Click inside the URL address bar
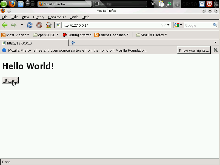220x165 pixels. (x=110, y=25)
